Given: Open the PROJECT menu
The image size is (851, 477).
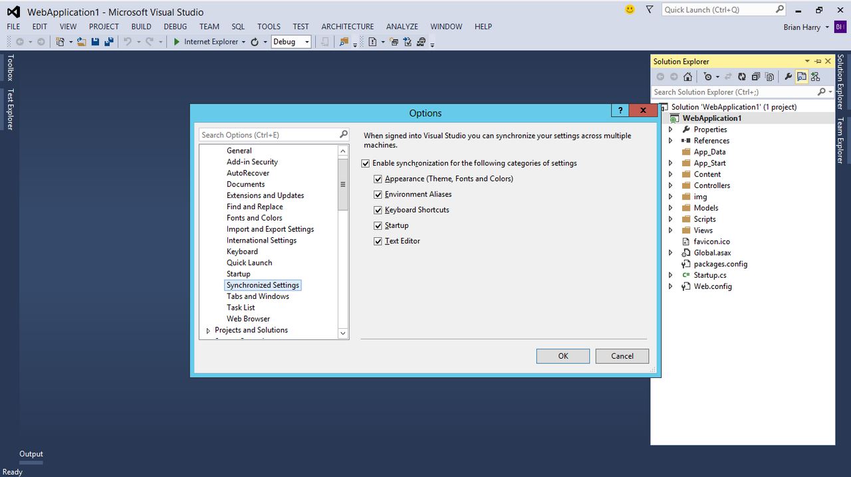Looking at the screenshot, I should click(104, 27).
